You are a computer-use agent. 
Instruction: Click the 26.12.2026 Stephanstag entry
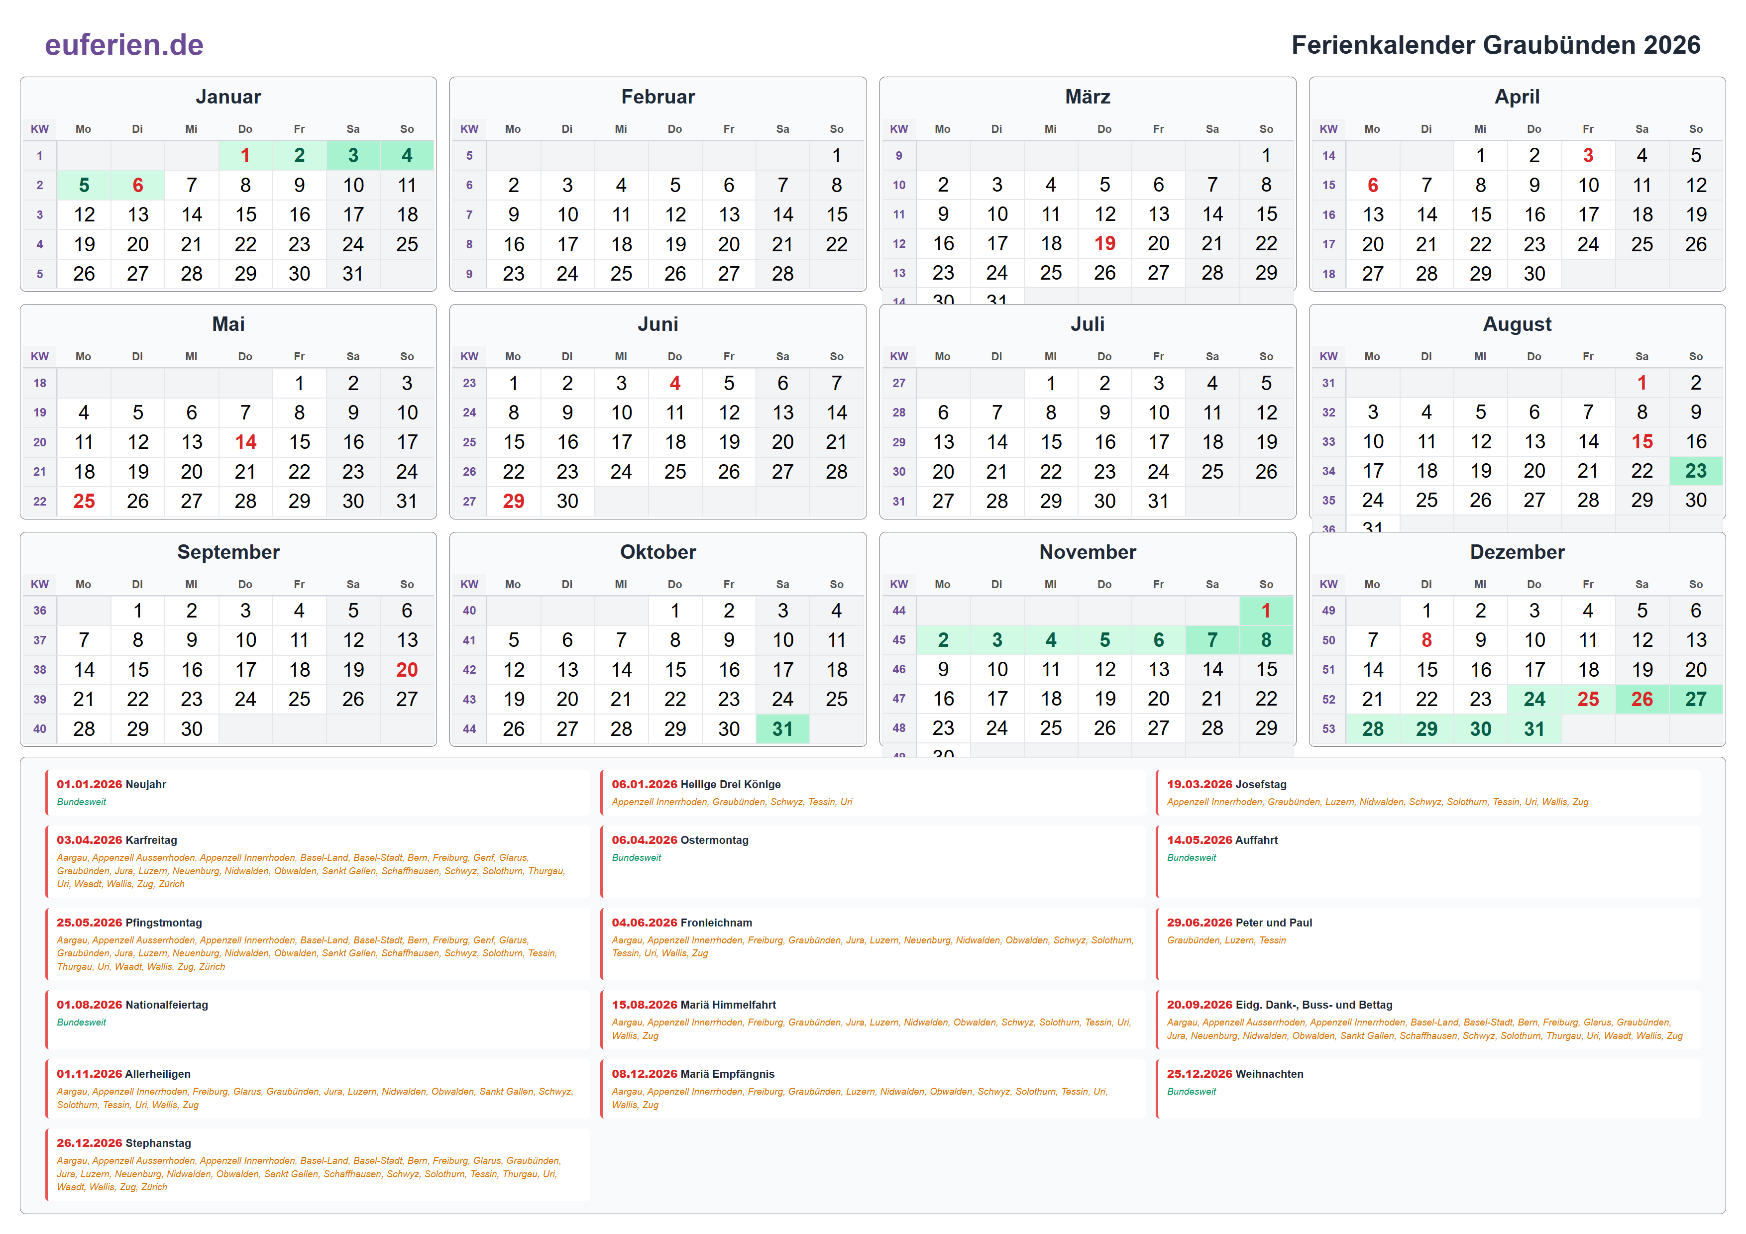[x=318, y=1165]
